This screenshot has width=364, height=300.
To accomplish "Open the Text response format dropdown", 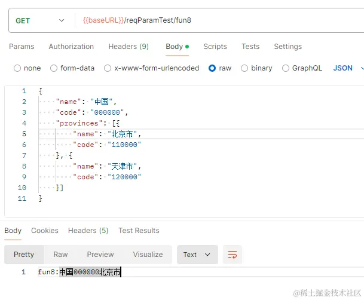I will coord(197,255).
